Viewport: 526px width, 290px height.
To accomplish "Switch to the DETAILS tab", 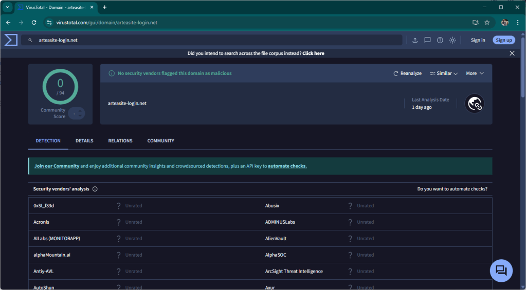I will click(x=84, y=141).
